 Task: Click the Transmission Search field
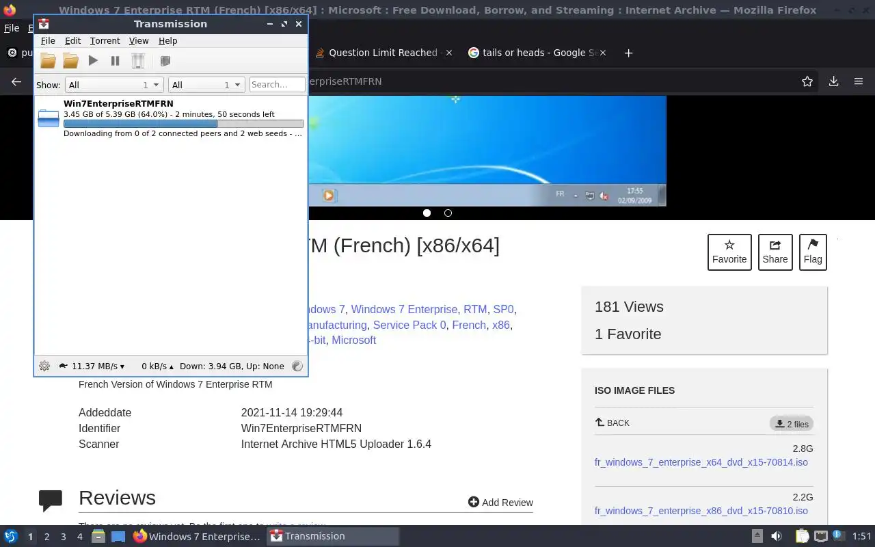click(277, 85)
